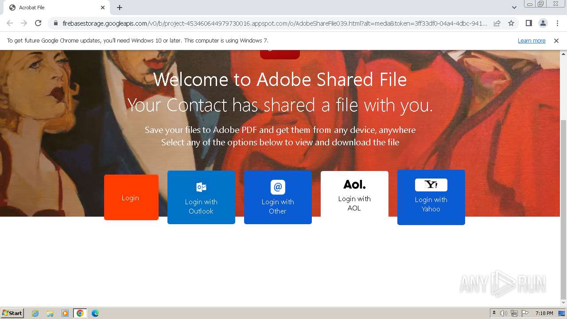Image resolution: width=567 pixels, height=319 pixels.
Task: Open a new browser tab
Action: click(x=120, y=8)
